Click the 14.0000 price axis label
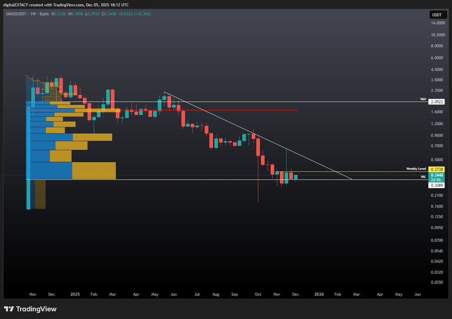The width and height of the screenshot is (452, 319). coord(437,23)
